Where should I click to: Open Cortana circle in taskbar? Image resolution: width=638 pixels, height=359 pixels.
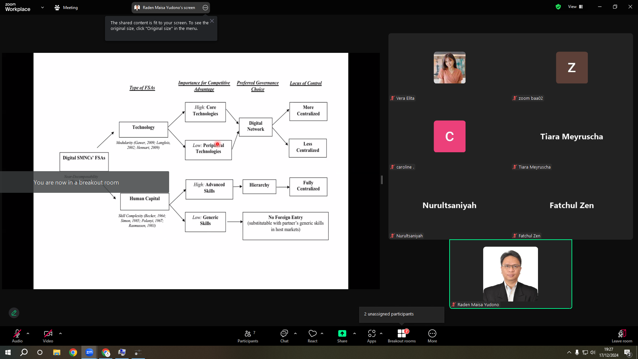[x=40, y=352]
